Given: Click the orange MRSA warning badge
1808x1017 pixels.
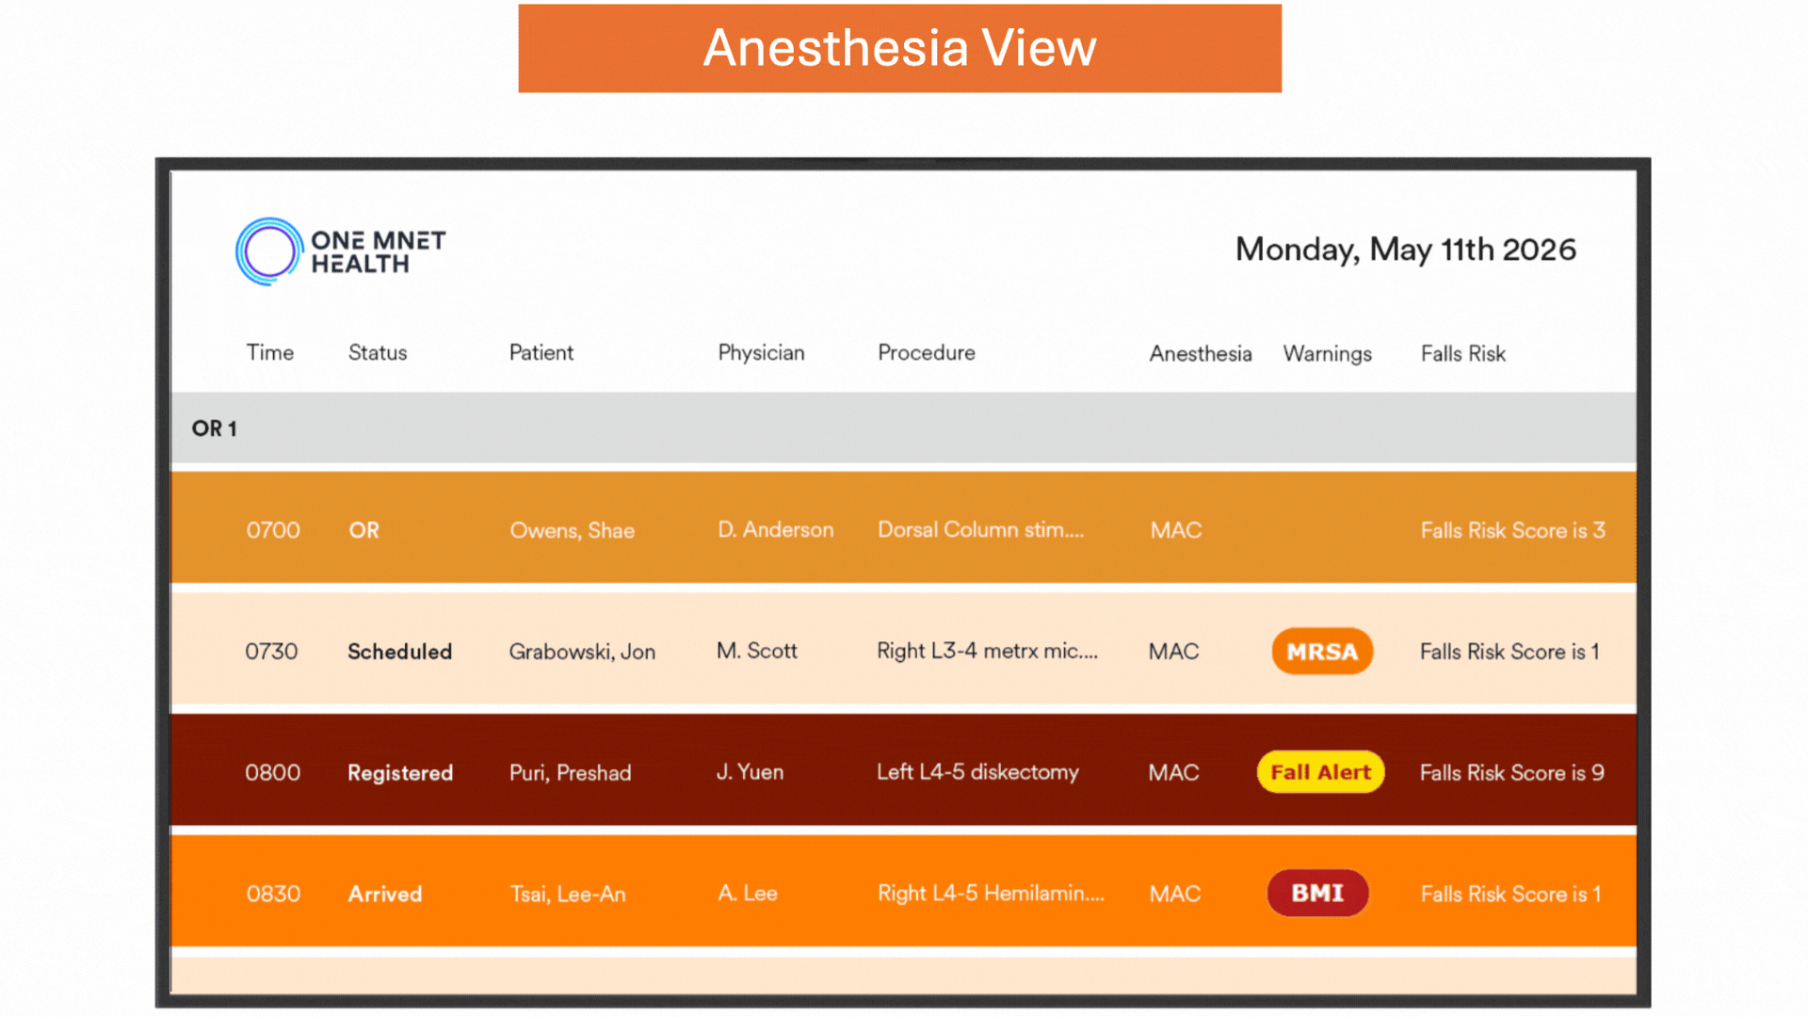Looking at the screenshot, I should pos(1321,652).
